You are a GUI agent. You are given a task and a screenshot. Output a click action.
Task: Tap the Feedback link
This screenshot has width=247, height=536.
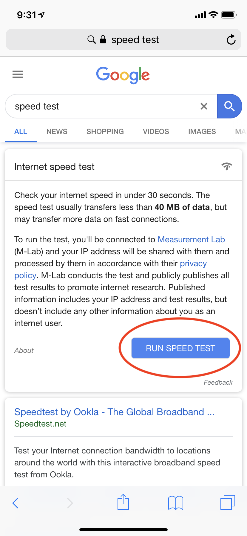[x=218, y=383]
